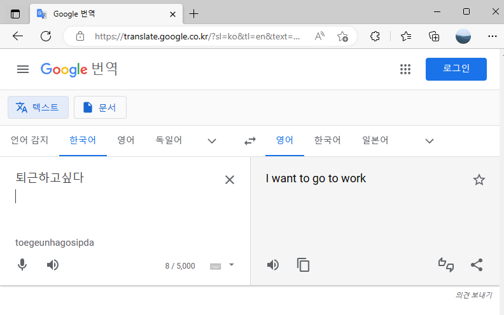This screenshot has height=315, width=504.
Task: Choose 언어 감지 as source language
Action: point(29,140)
